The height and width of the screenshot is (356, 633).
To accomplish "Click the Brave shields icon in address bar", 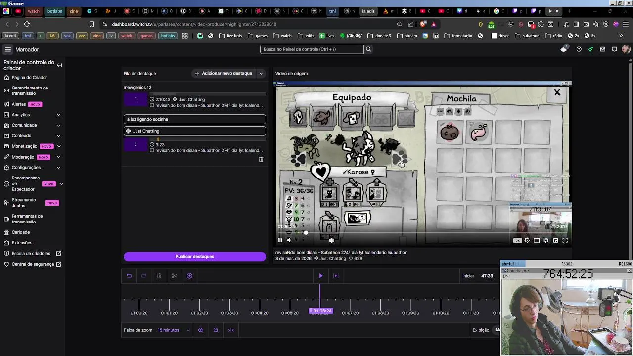I will 423,24.
